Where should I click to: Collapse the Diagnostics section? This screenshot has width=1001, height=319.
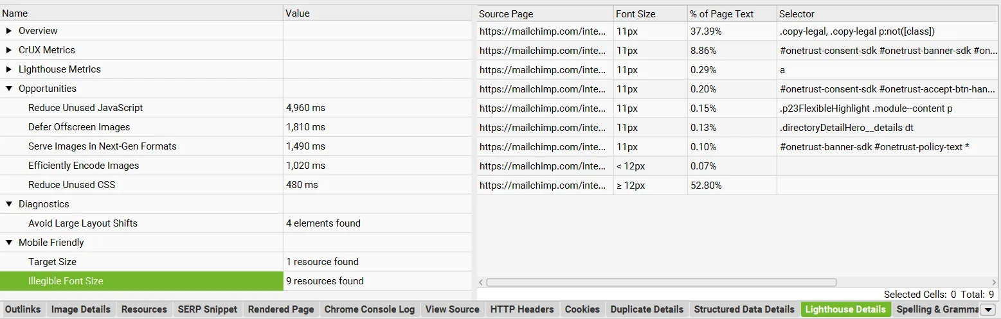pyautogui.click(x=9, y=204)
